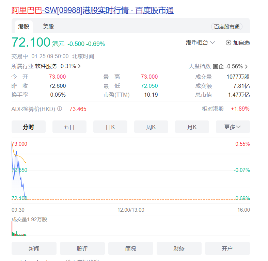Click the 简况 button
The image size is (268, 261).
pos(130,248)
